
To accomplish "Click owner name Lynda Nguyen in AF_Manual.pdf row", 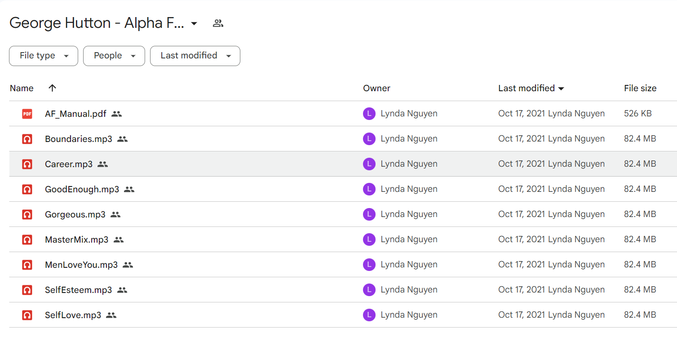I will pyautogui.click(x=409, y=114).
